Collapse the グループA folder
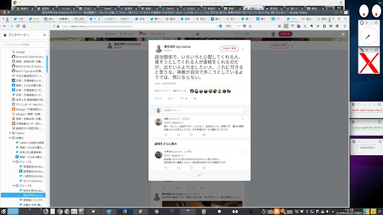The width and height of the screenshot is (383, 215). pos(14,162)
